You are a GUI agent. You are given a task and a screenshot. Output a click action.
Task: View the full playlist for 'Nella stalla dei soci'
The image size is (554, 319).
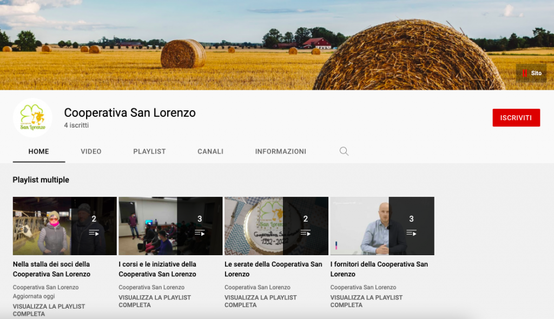(x=49, y=310)
